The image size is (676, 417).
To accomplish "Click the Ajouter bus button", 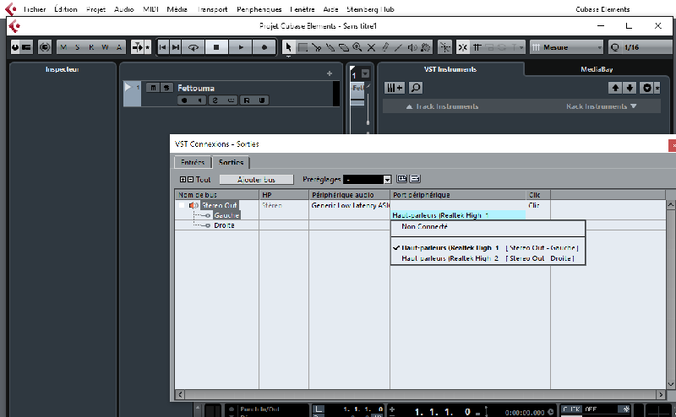I will (x=256, y=179).
